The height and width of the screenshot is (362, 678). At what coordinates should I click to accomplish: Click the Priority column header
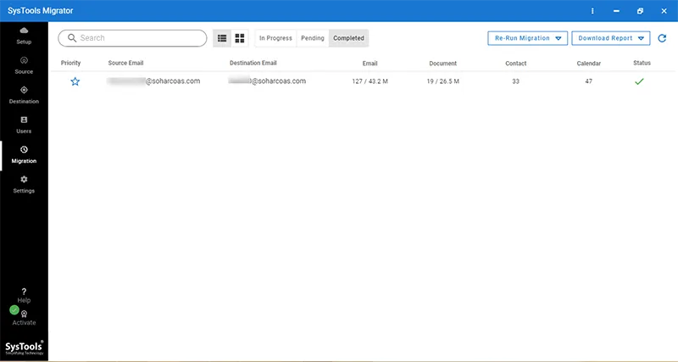pyautogui.click(x=70, y=63)
